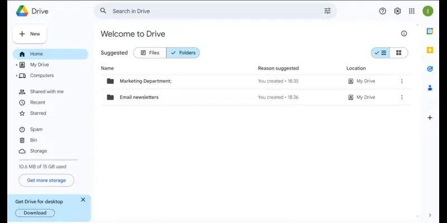447x223 pixels.
Task: Click My Drive location of Marketing Department
Action: tap(362, 81)
